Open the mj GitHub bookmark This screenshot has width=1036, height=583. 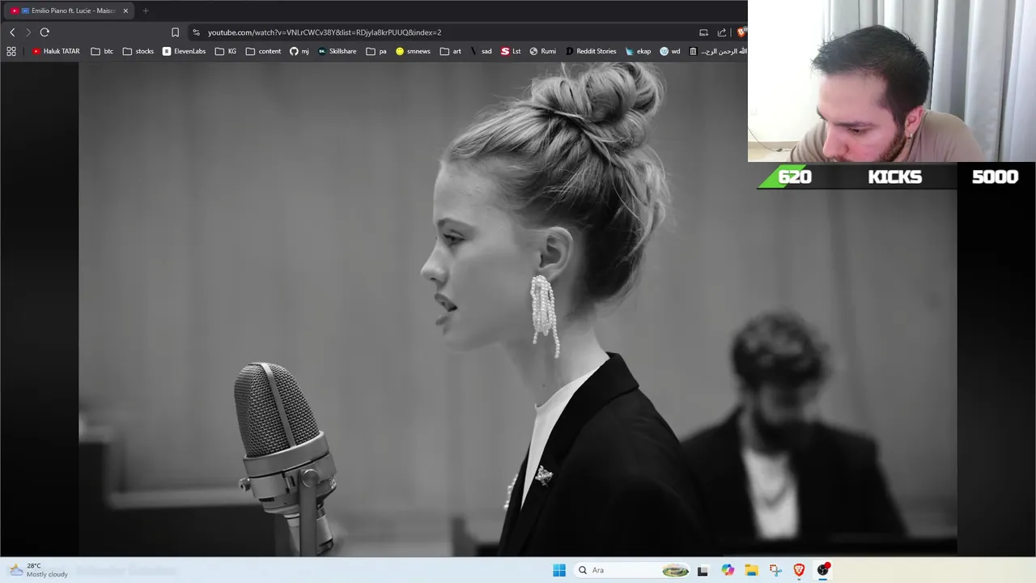[x=299, y=51]
